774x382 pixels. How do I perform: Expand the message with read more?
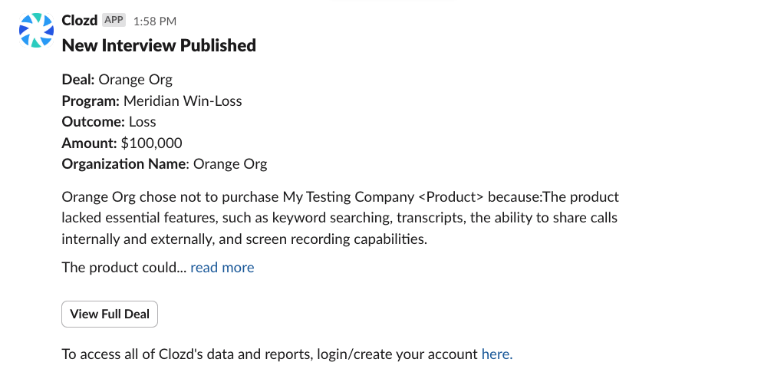tap(222, 267)
